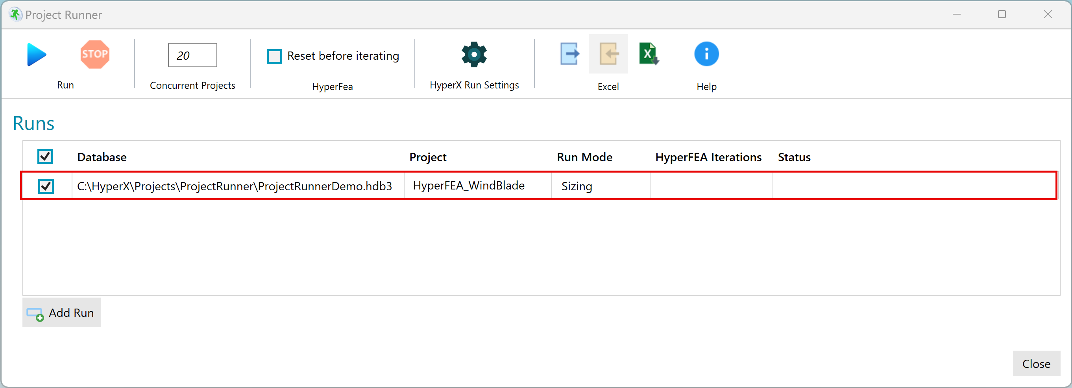
Task: Open the Help info icon
Action: (x=706, y=54)
